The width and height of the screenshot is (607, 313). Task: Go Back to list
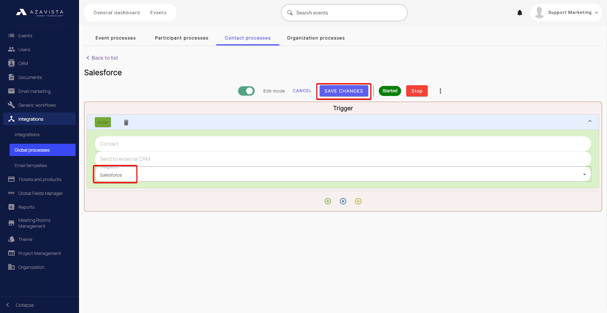tap(102, 58)
